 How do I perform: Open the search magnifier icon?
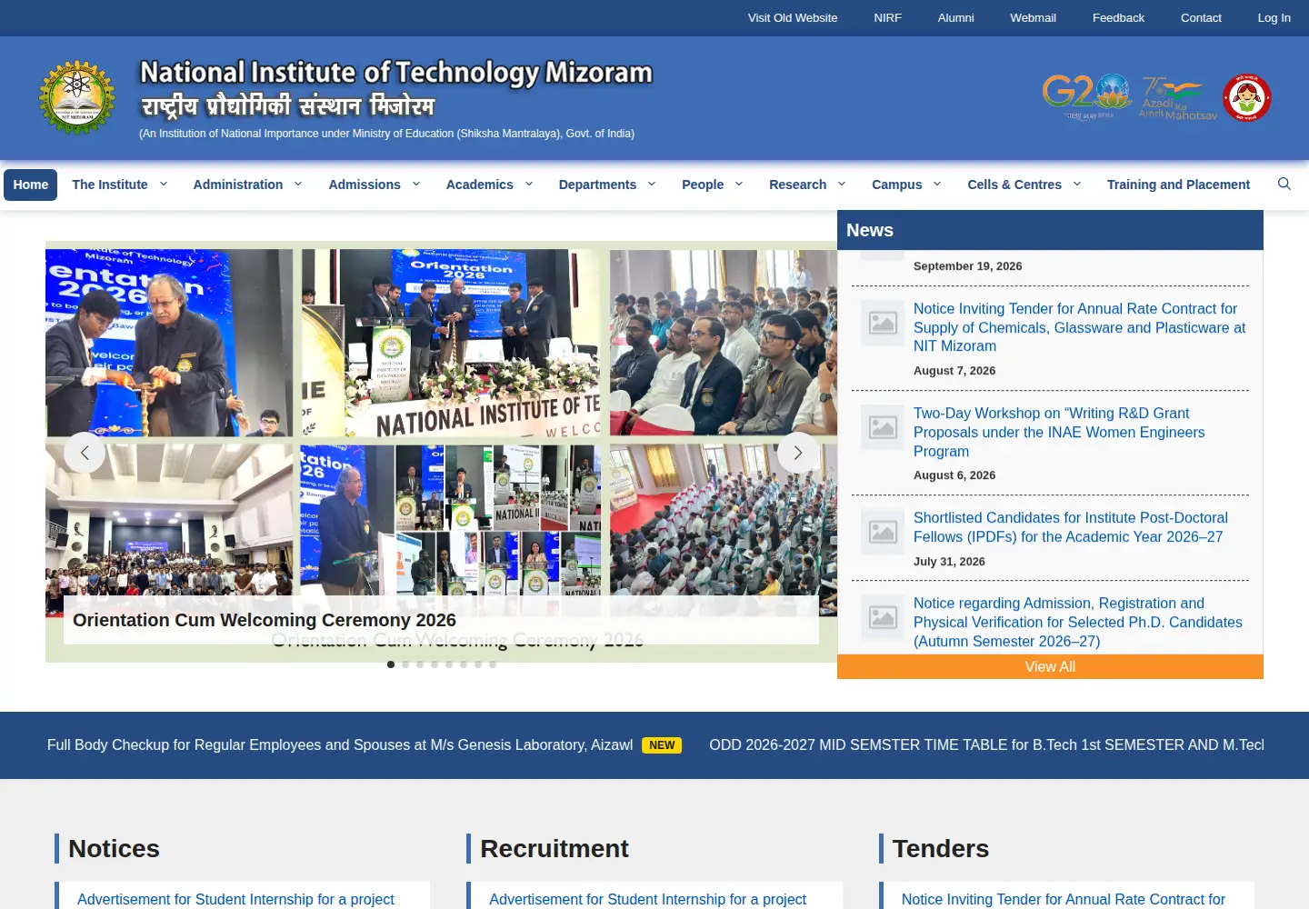click(1284, 184)
